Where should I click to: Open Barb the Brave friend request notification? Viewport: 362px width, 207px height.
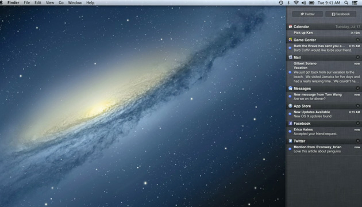(324, 48)
